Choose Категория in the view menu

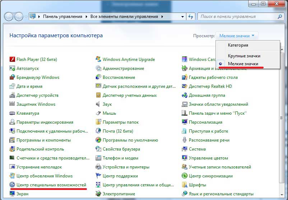coord(238,46)
